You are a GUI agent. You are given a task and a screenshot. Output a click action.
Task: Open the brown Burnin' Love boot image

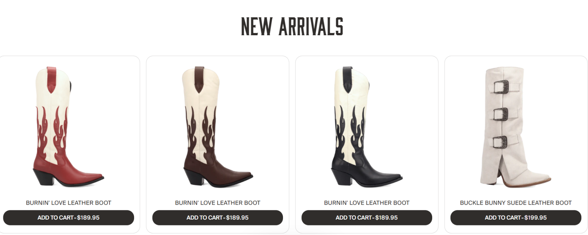click(218, 126)
